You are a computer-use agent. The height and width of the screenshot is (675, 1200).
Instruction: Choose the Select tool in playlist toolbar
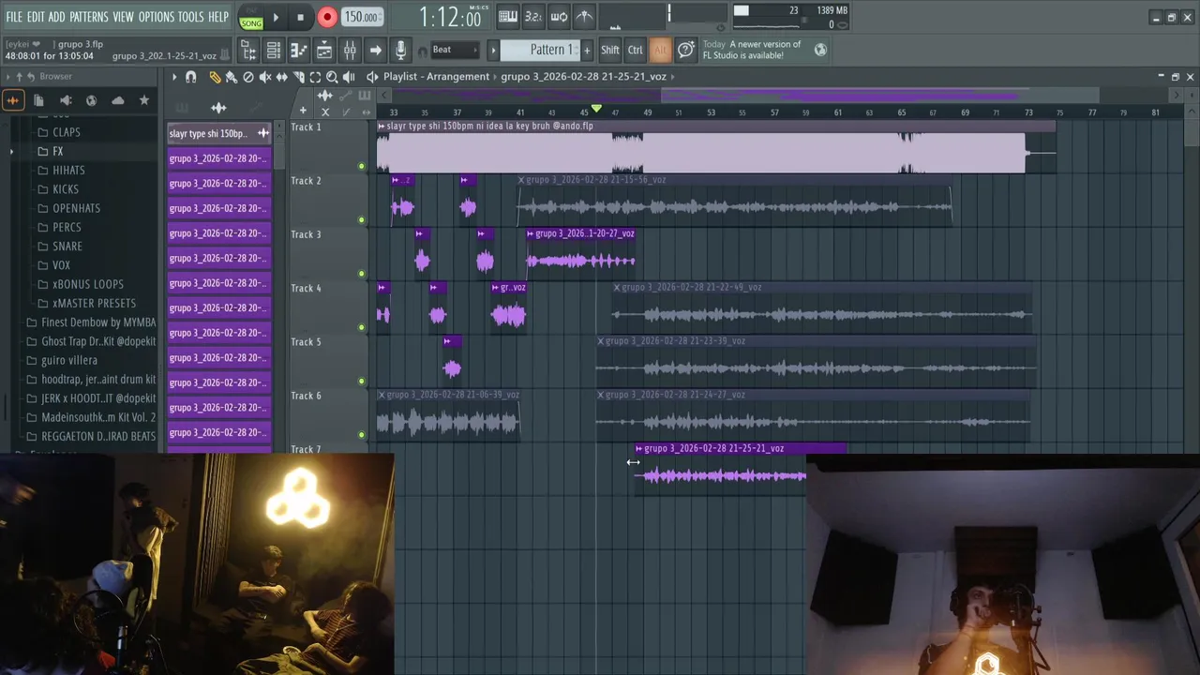(315, 77)
